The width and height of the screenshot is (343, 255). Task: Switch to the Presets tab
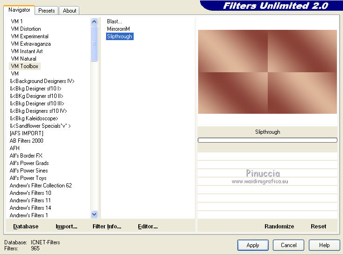tap(46, 10)
